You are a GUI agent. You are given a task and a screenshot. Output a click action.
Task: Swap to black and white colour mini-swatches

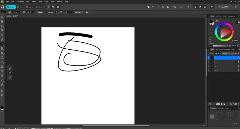(x=238, y=23)
